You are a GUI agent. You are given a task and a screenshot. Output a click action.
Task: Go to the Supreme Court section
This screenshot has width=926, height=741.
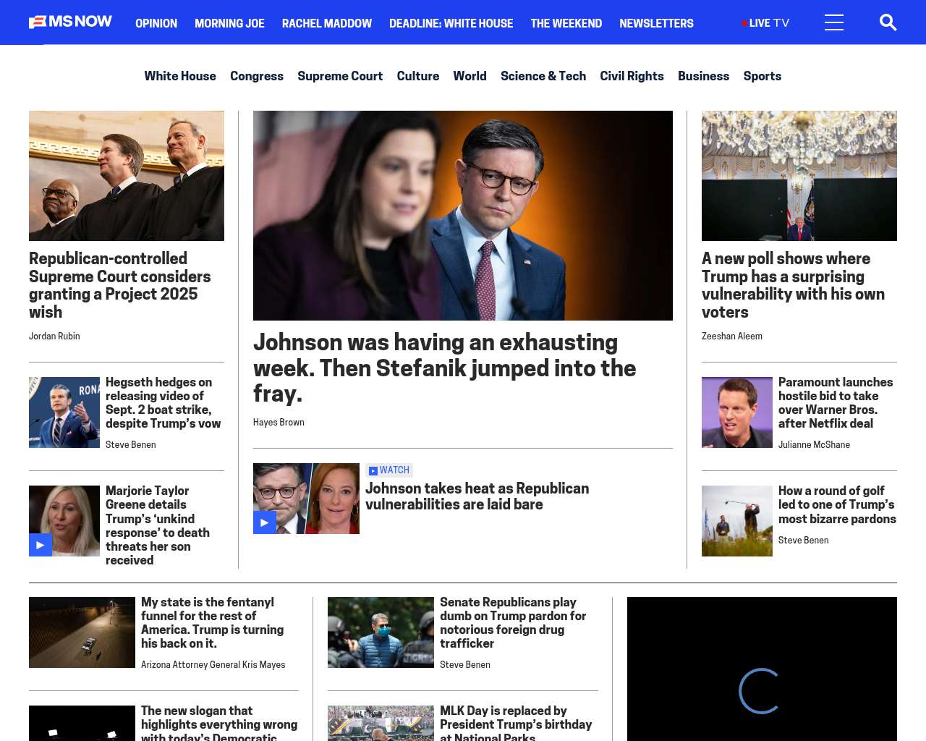[x=339, y=76]
